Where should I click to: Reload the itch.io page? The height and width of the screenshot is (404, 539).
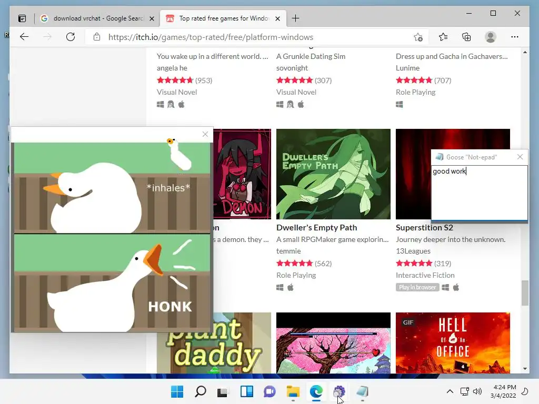(71, 37)
